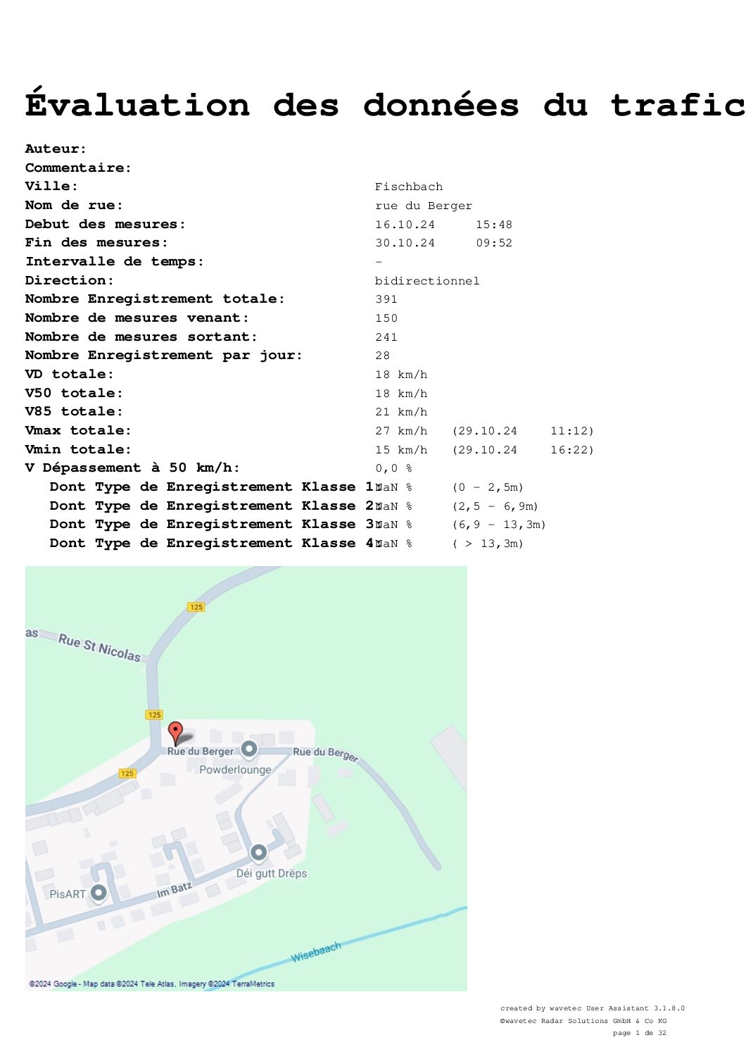Click the end time 09:52

(494, 243)
